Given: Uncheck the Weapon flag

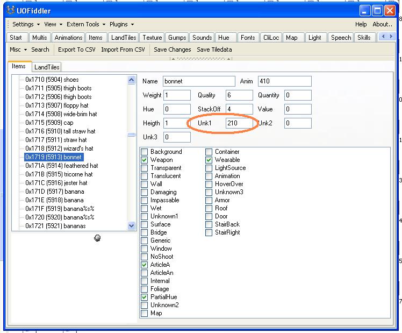Looking at the screenshot, I should tap(145, 160).
